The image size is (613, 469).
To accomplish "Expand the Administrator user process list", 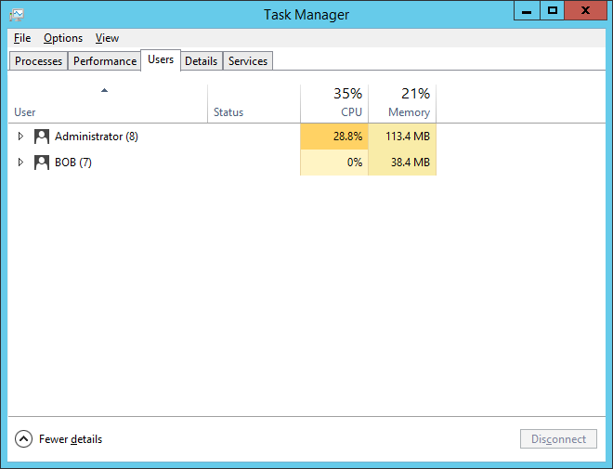I will (20, 137).
